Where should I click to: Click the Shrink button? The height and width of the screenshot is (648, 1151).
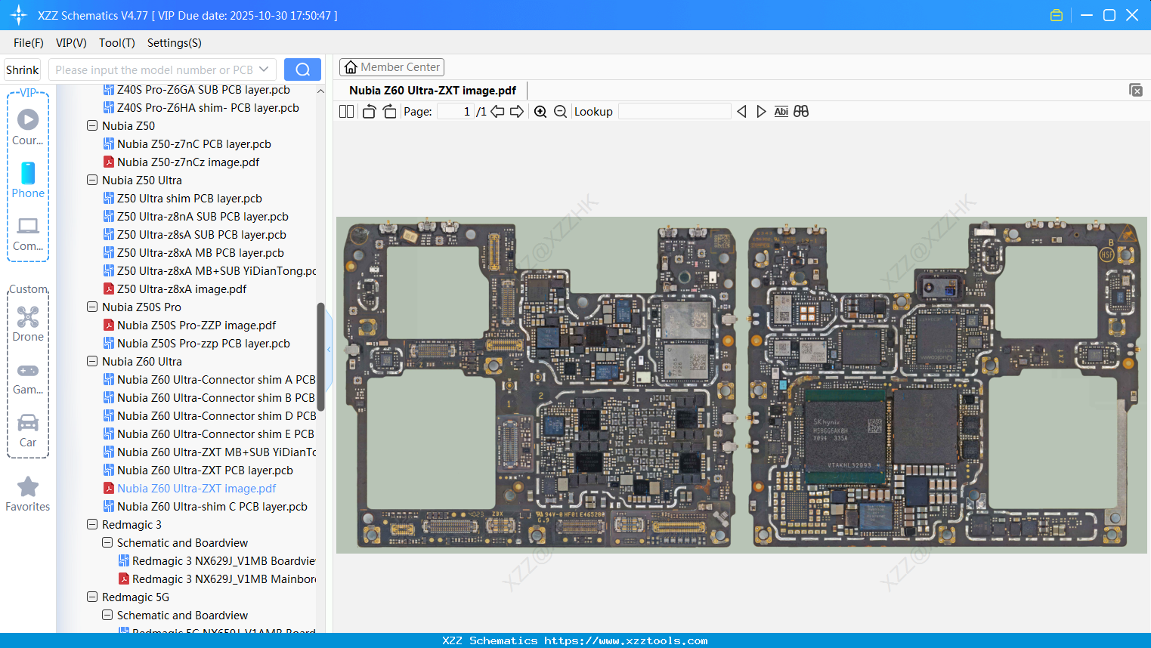[x=23, y=69]
